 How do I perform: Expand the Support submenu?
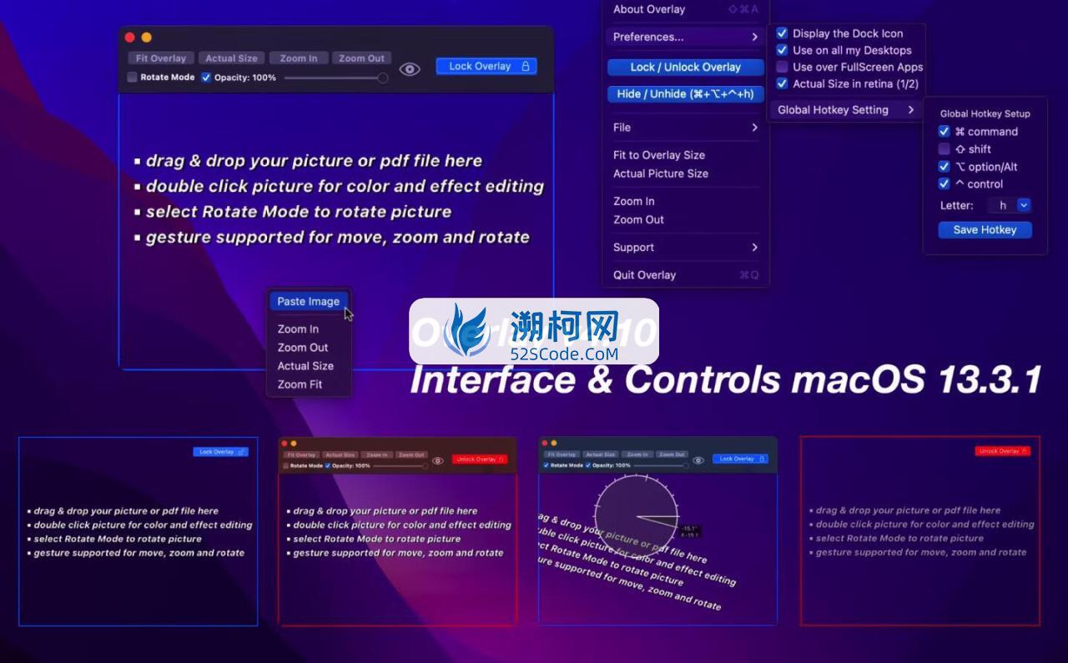point(685,247)
